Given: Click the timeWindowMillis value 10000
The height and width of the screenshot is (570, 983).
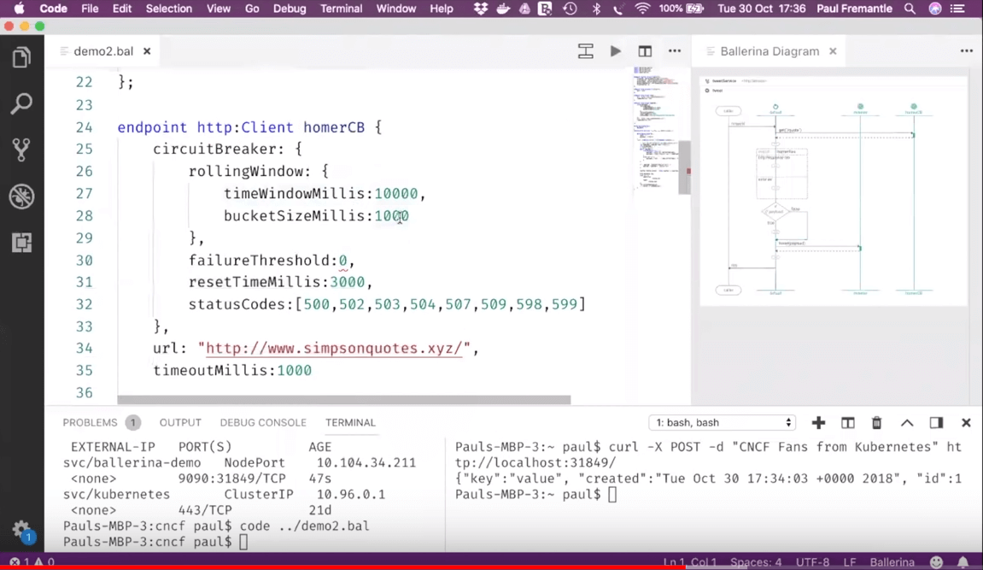Looking at the screenshot, I should pyautogui.click(x=396, y=194).
